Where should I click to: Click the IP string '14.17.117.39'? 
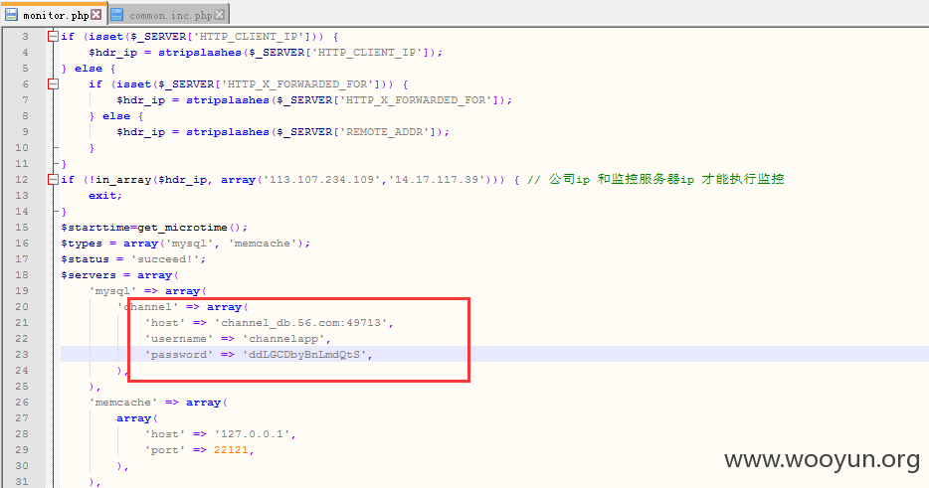437,180
